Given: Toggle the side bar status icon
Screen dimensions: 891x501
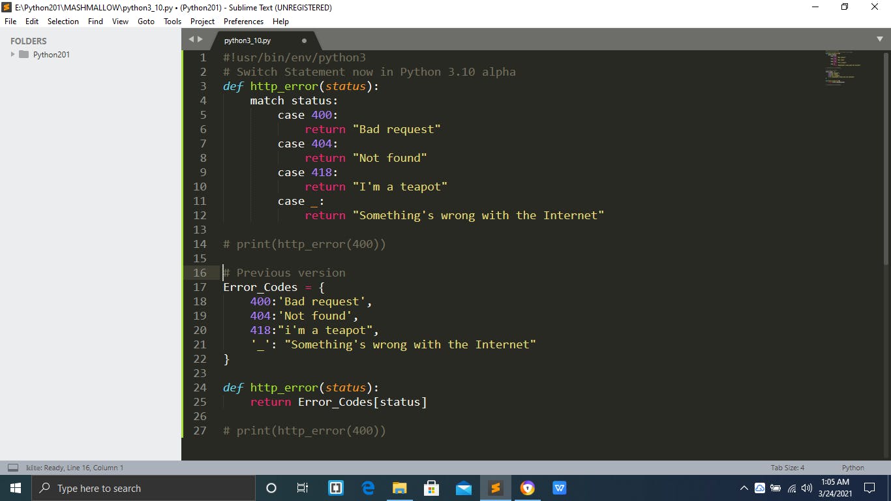Looking at the screenshot, I should coord(13,468).
